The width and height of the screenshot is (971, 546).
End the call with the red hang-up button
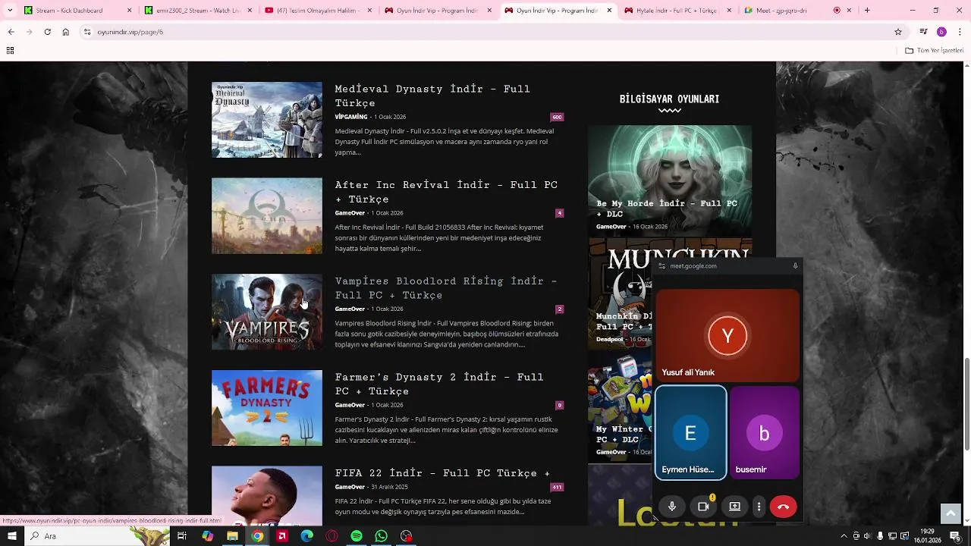(x=784, y=507)
